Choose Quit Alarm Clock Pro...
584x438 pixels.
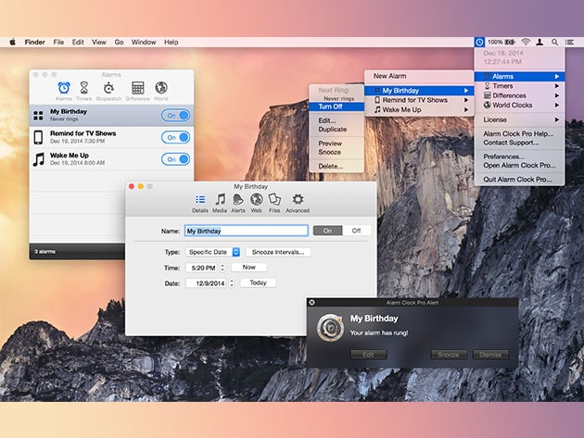[519, 180]
